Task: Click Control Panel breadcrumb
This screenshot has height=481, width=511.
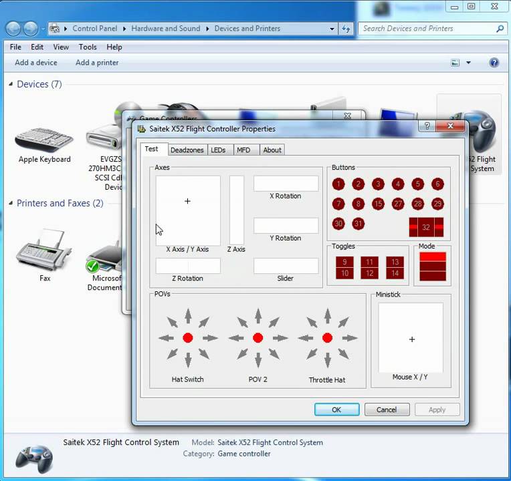Action: point(95,29)
